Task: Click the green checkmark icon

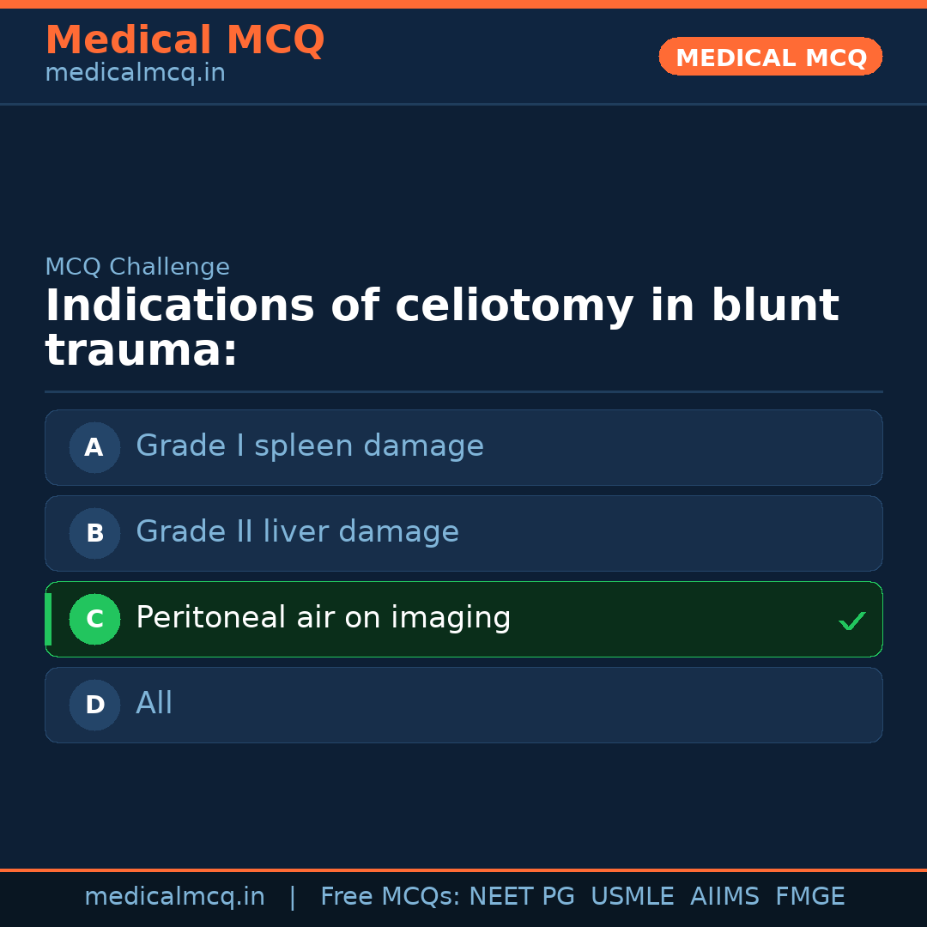Action: [851, 621]
